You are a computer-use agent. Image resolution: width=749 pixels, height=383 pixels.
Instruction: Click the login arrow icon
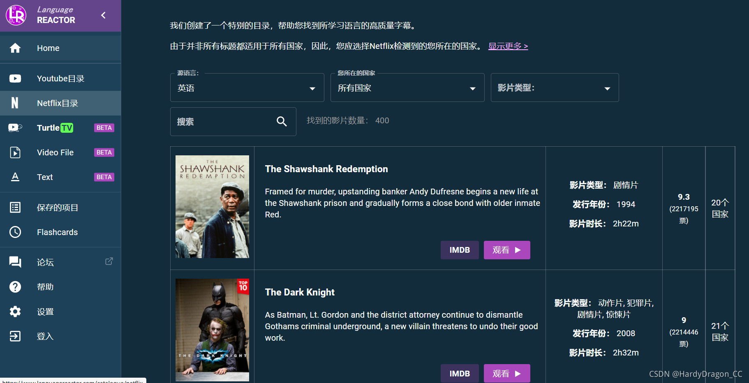point(15,336)
